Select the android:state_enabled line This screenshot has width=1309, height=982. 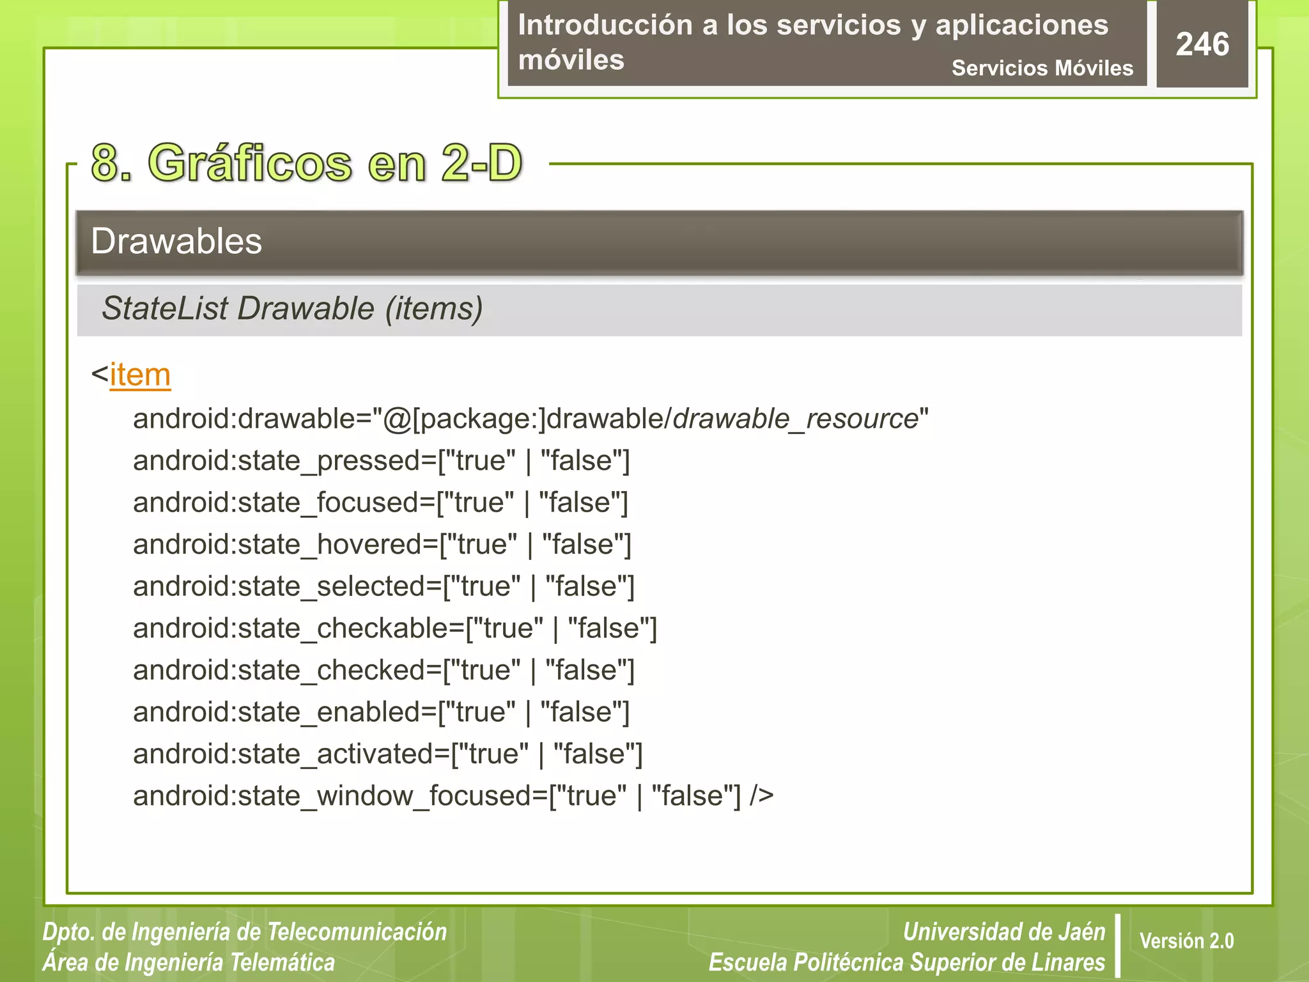point(382,713)
